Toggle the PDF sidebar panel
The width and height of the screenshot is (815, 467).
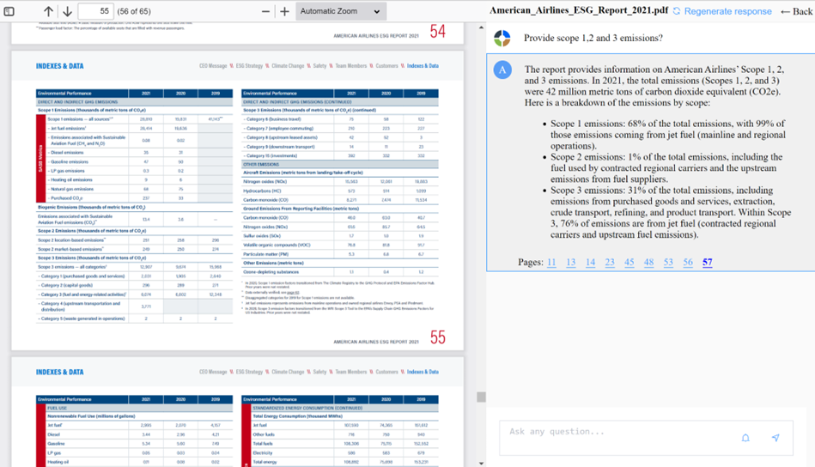point(9,11)
